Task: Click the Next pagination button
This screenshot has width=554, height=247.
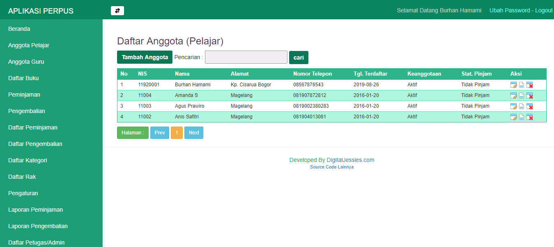Action: 193,132
